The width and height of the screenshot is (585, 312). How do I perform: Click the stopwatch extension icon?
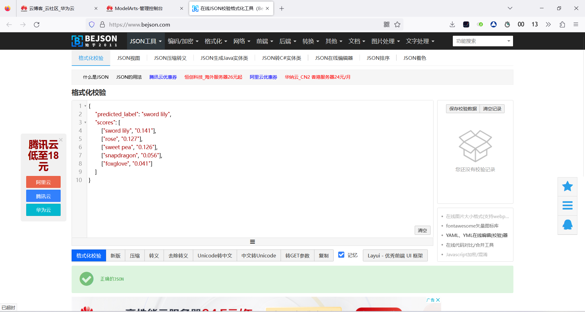click(507, 24)
